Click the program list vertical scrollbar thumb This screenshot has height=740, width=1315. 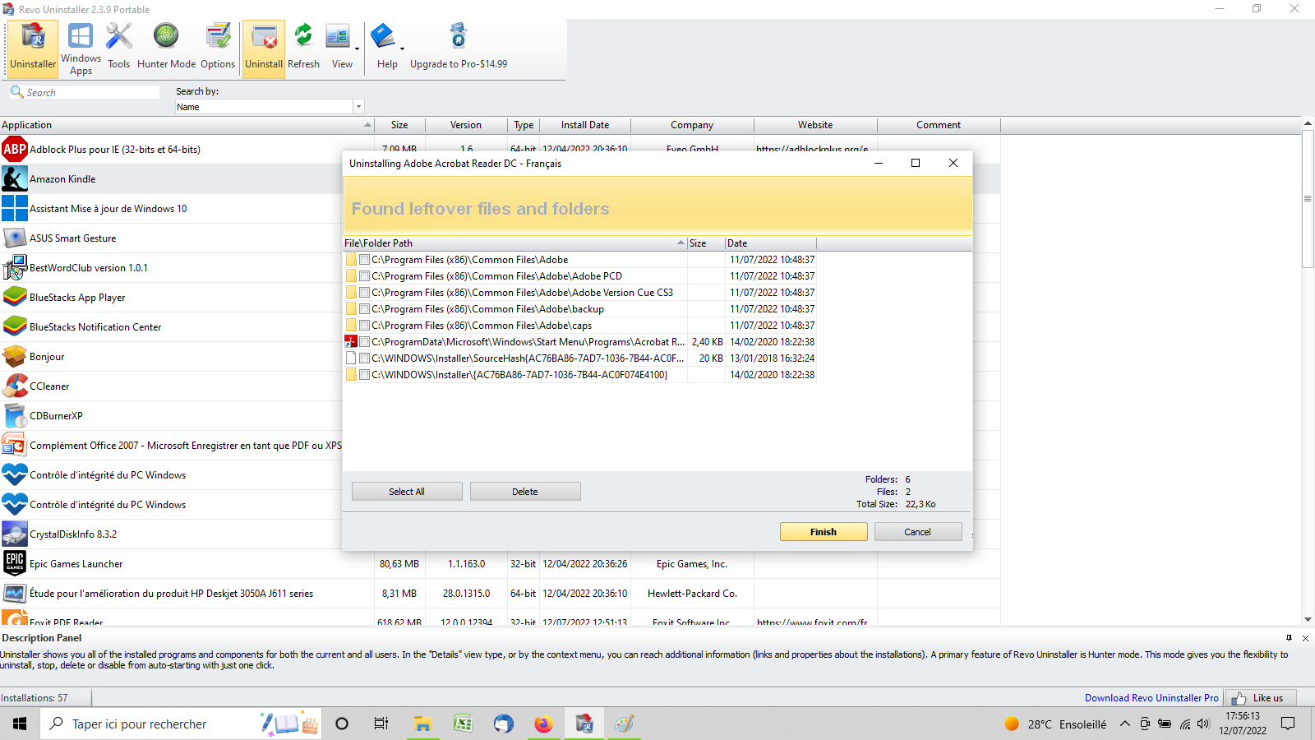pyautogui.click(x=1308, y=199)
